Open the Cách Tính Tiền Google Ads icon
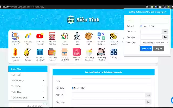Screen dimensions: 173x108 tap(28, 36)
